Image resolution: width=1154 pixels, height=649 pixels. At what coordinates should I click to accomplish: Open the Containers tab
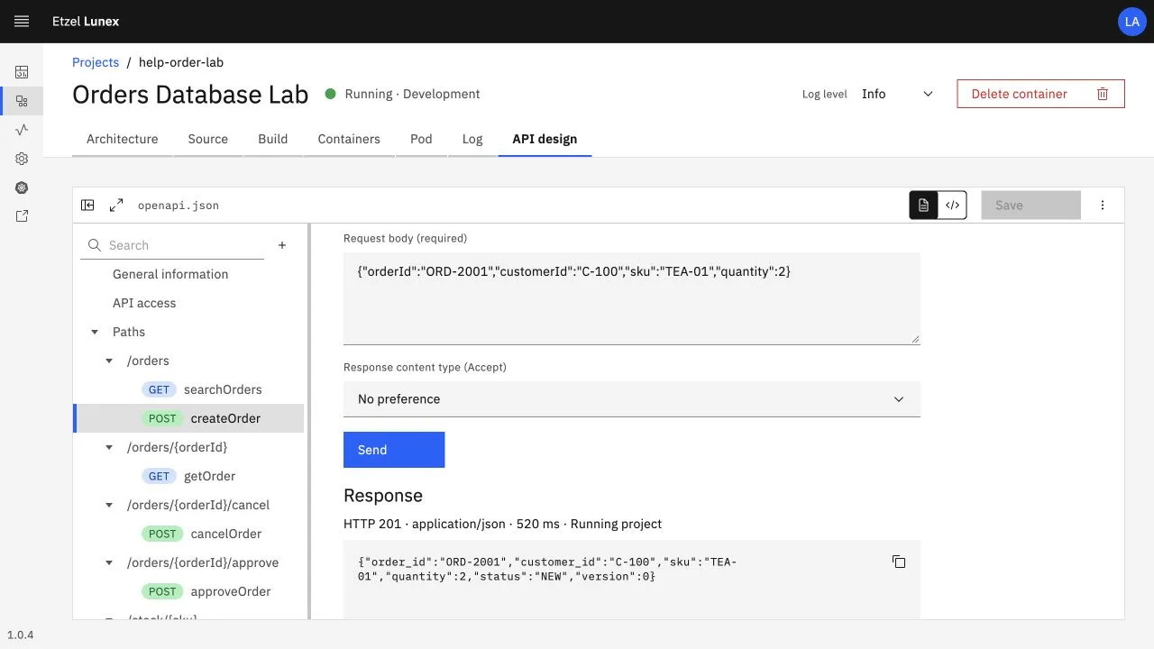(349, 139)
